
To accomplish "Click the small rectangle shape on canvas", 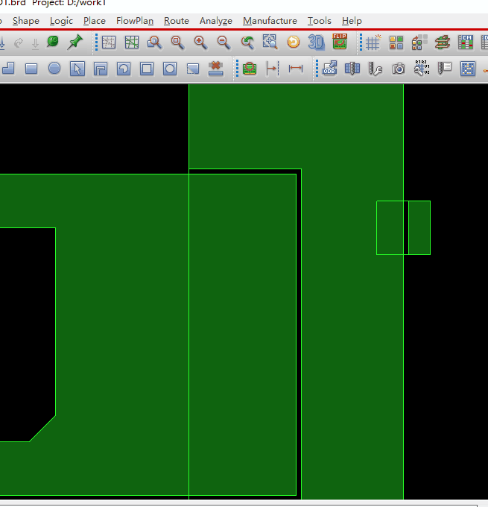I will click(x=403, y=227).
